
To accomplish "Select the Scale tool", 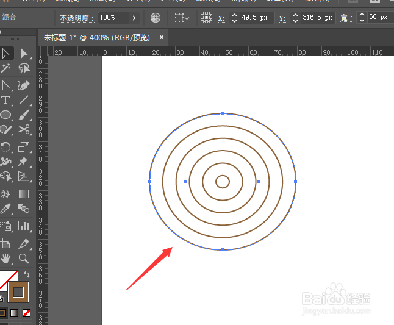I will (24, 147).
